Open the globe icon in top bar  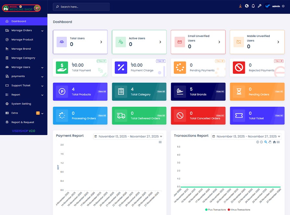point(247,6)
